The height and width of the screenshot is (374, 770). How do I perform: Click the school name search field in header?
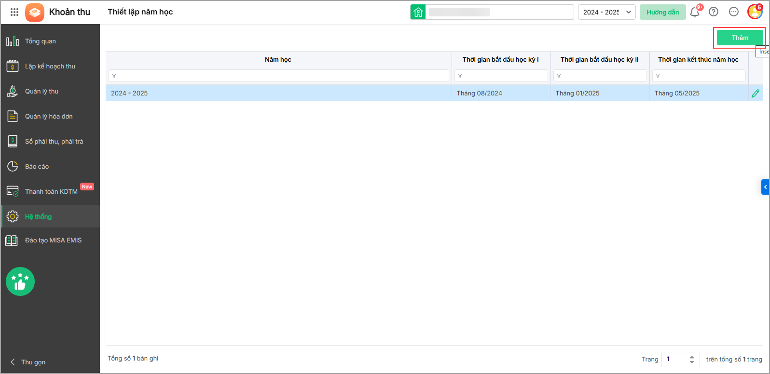click(x=500, y=12)
